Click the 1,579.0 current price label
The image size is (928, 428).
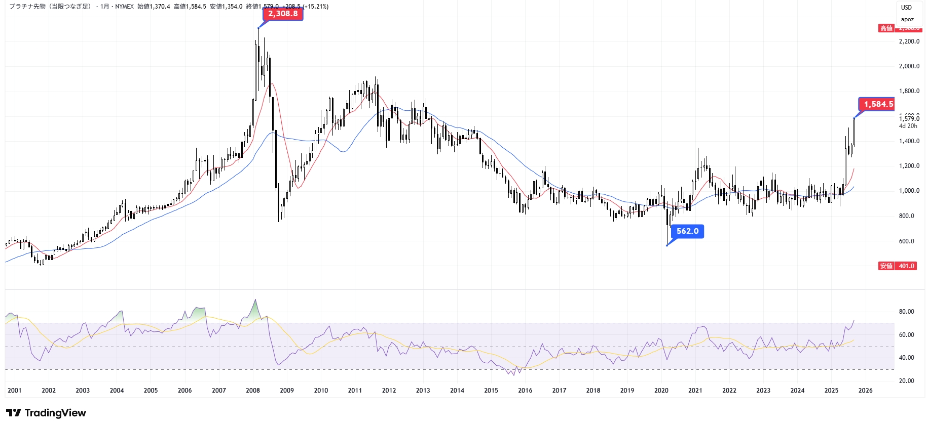[x=909, y=119]
